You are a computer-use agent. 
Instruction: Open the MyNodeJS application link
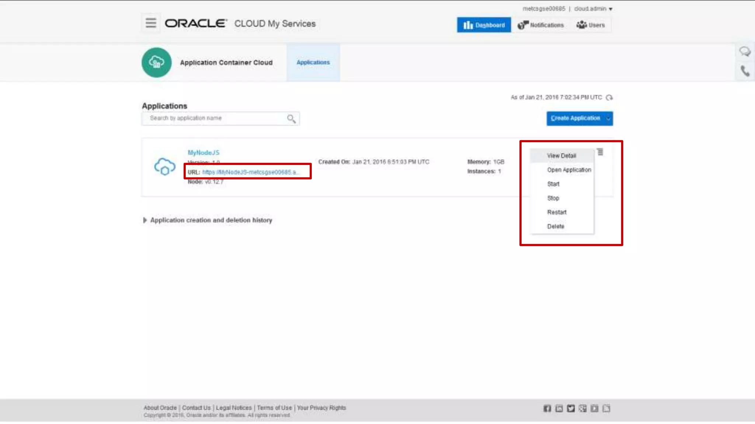tap(203, 152)
